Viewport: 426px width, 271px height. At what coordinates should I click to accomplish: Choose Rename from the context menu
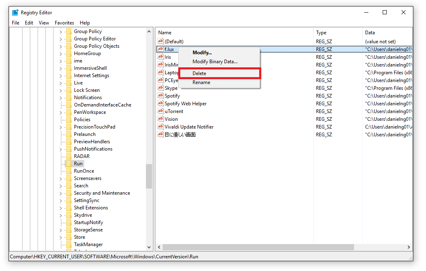coord(220,82)
